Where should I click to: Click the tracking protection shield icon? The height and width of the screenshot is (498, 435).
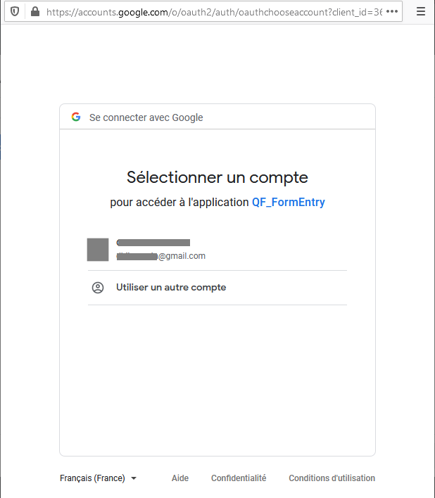tap(15, 12)
